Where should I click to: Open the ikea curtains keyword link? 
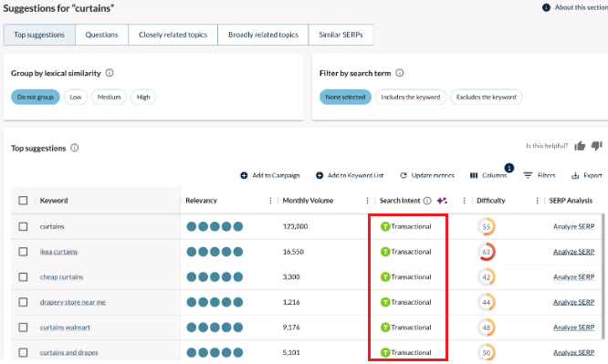pyautogui.click(x=58, y=252)
